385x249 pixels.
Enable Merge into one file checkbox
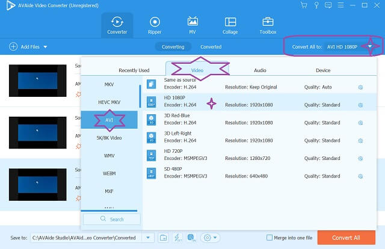pyautogui.click(x=269, y=238)
